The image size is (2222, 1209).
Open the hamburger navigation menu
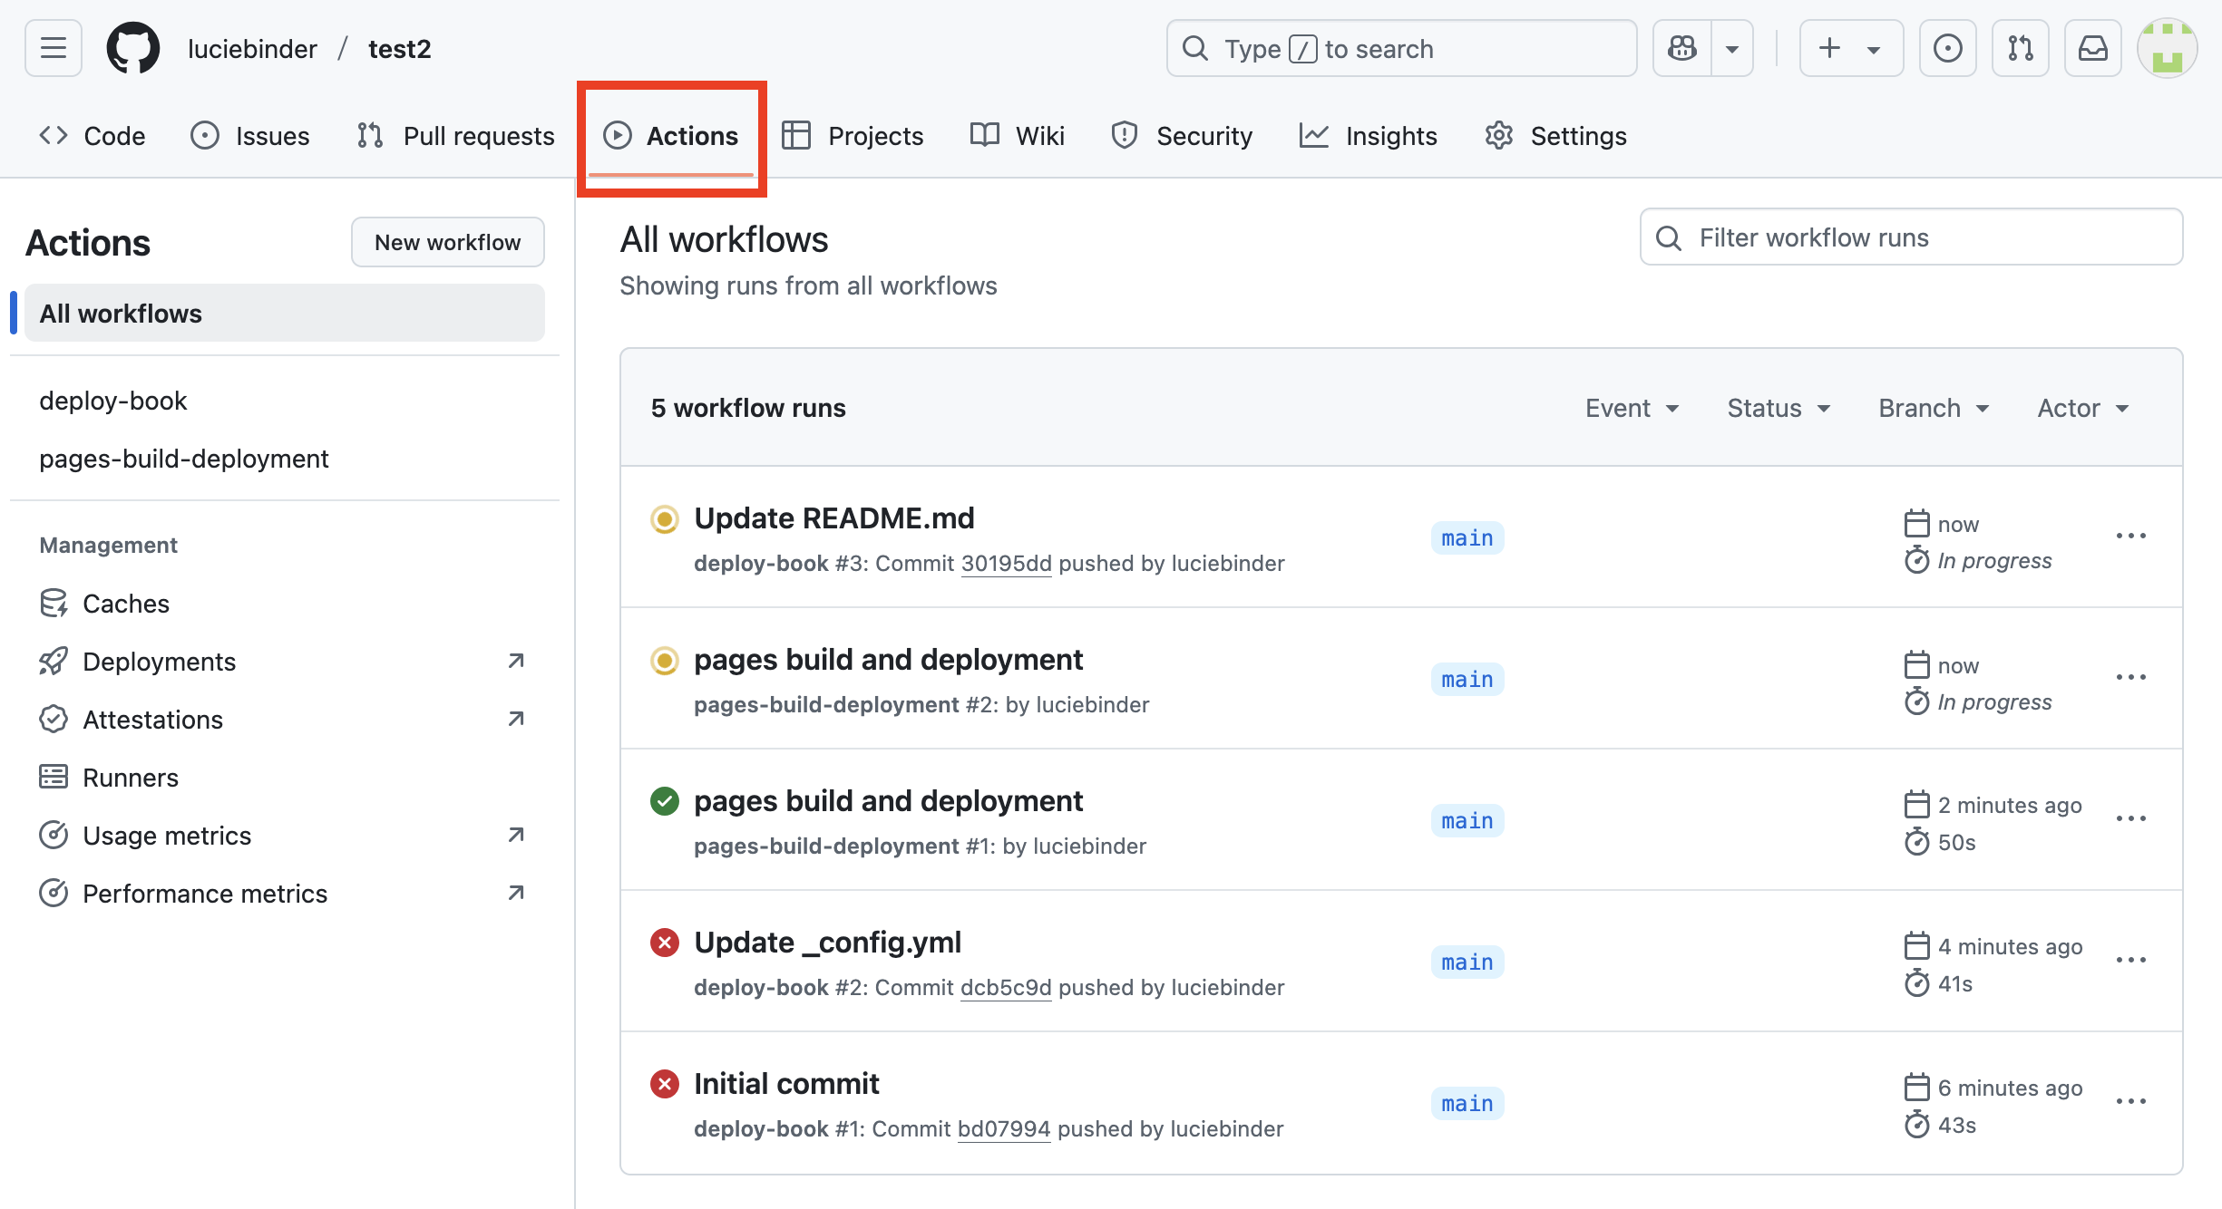coord(52,47)
